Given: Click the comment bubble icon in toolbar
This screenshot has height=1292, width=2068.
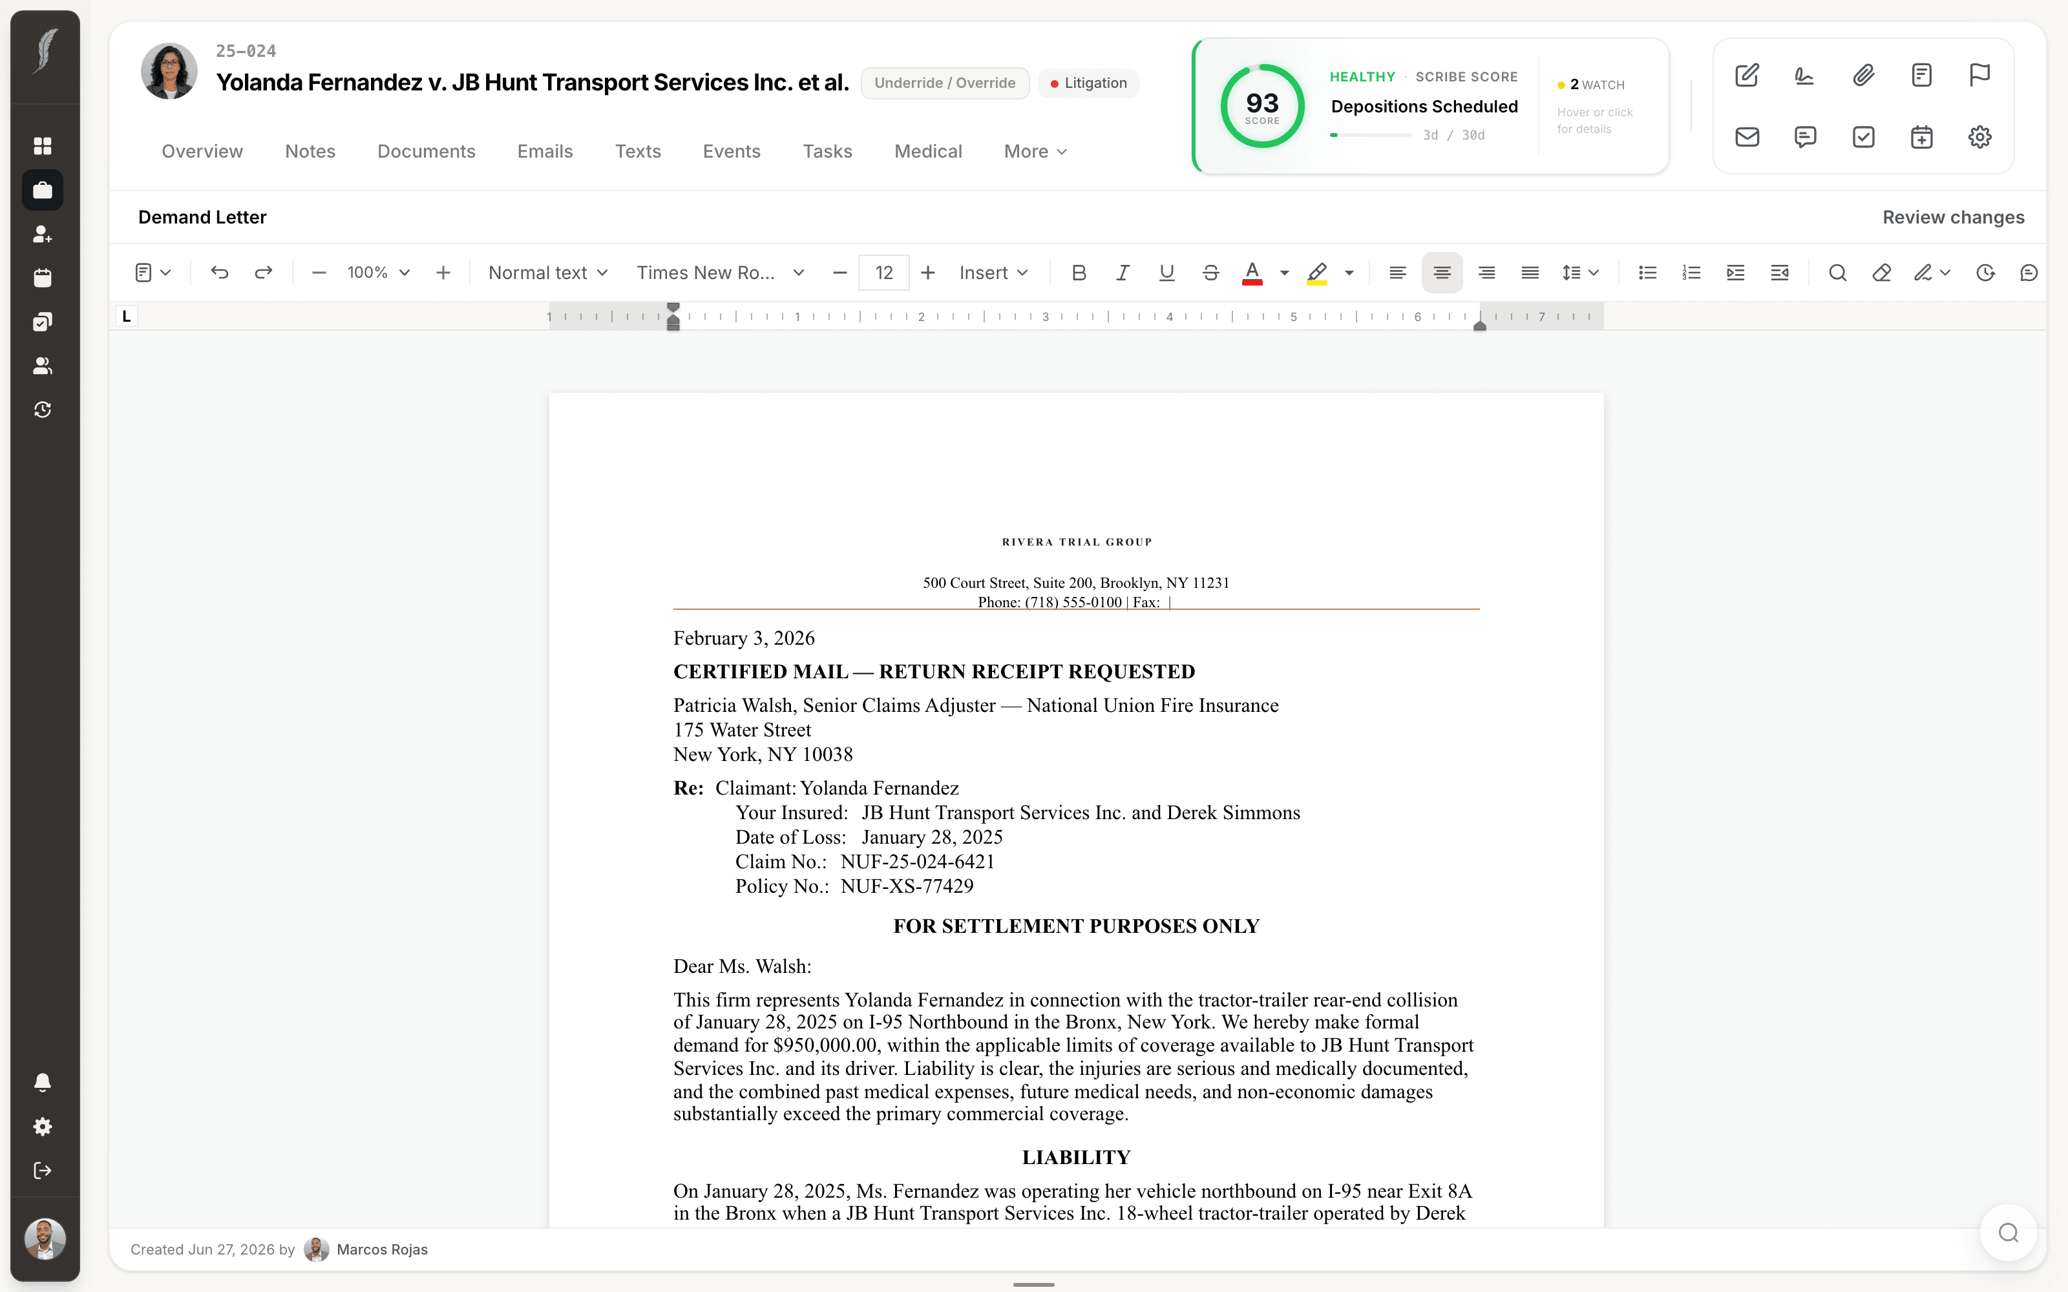Looking at the screenshot, I should (2029, 273).
